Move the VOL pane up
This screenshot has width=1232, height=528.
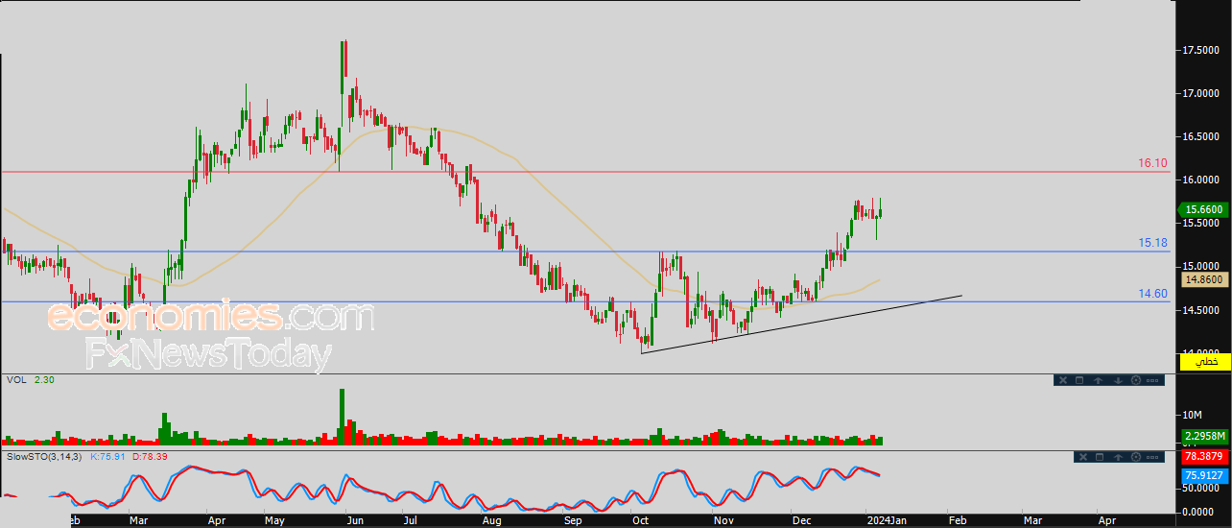coord(1099,380)
